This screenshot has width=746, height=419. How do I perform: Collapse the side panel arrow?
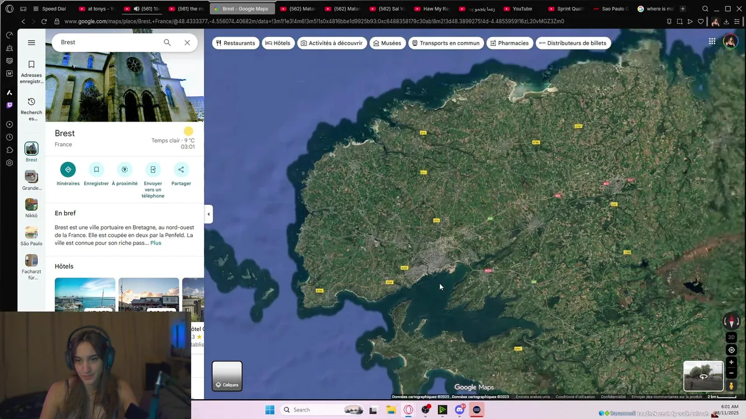tap(209, 214)
